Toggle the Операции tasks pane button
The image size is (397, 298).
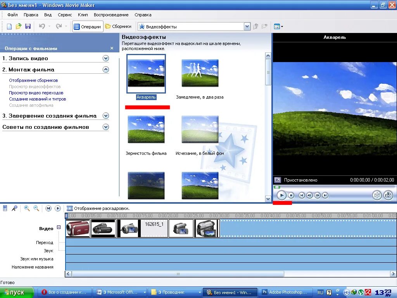[88, 27]
